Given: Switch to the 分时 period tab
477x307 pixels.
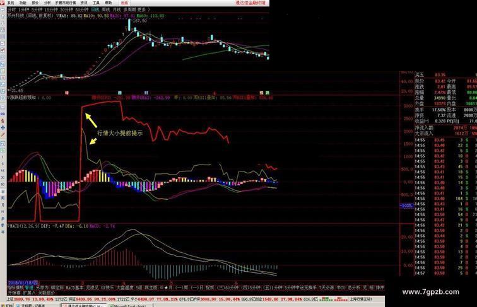Looking at the screenshot, I should pyautogui.click(x=11, y=9).
